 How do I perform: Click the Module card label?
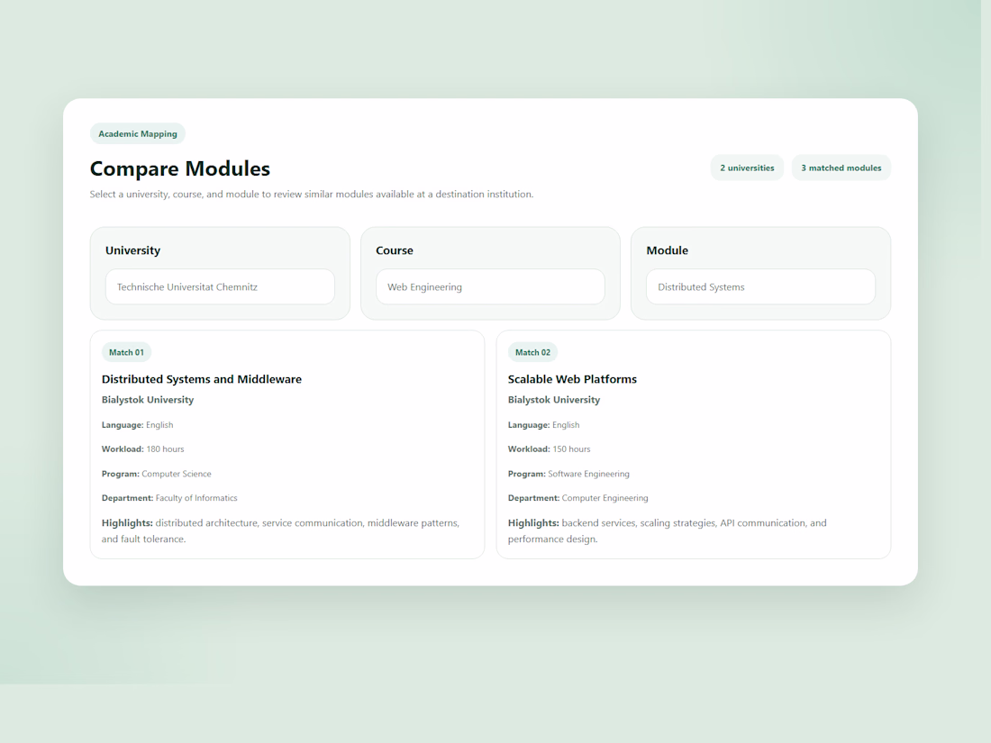[x=668, y=250]
